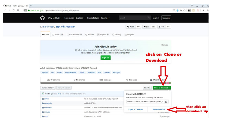Open the downloads arrow icon

click(x=203, y=10)
